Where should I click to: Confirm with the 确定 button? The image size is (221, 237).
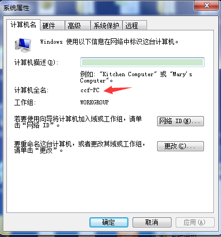point(109,222)
